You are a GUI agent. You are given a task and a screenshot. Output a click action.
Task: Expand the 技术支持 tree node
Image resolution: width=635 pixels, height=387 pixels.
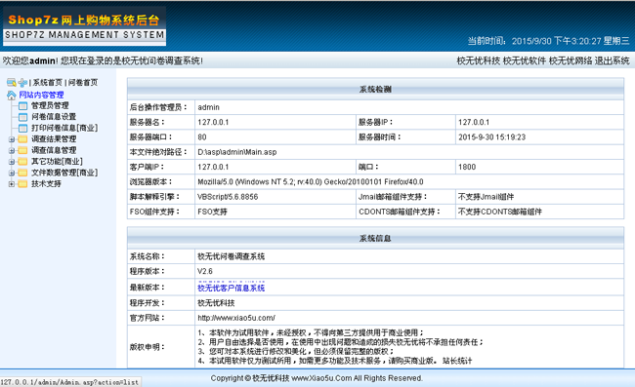pyautogui.click(x=12, y=184)
